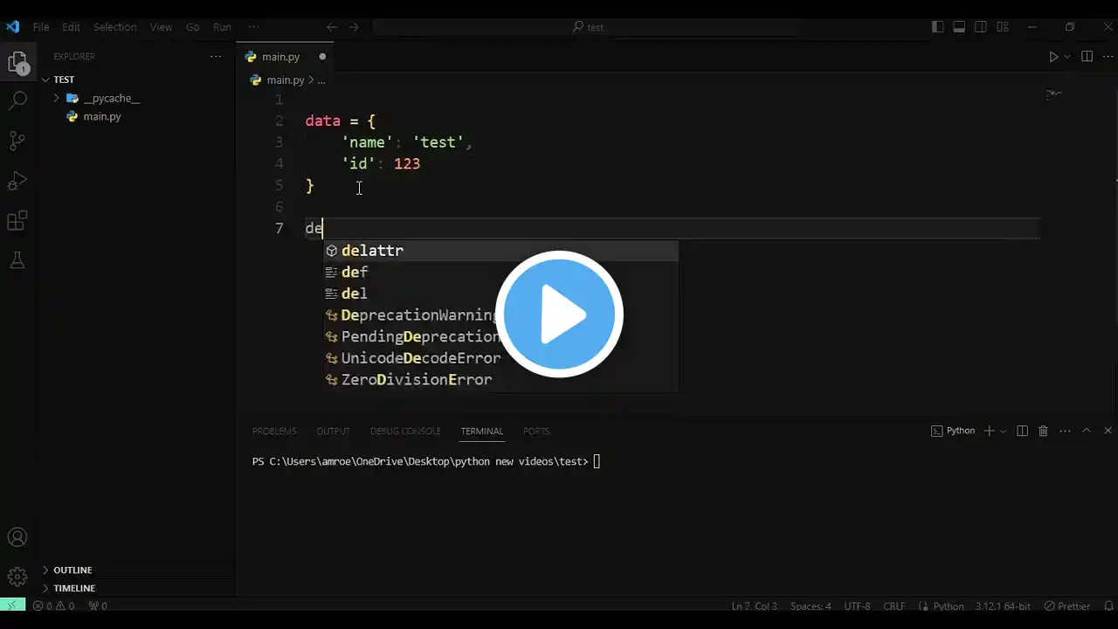1118x629 pixels.
Task: Open the Extensions view
Action: click(x=17, y=220)
